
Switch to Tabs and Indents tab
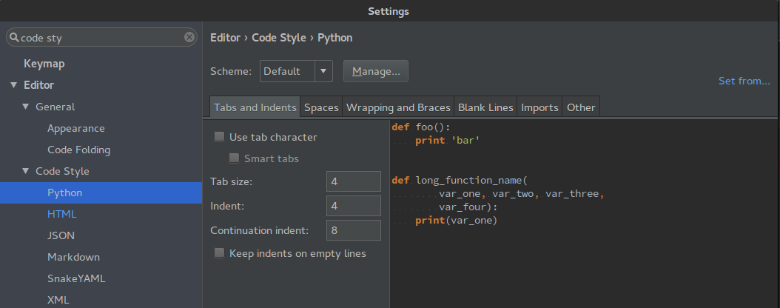[x=255, y=107]
